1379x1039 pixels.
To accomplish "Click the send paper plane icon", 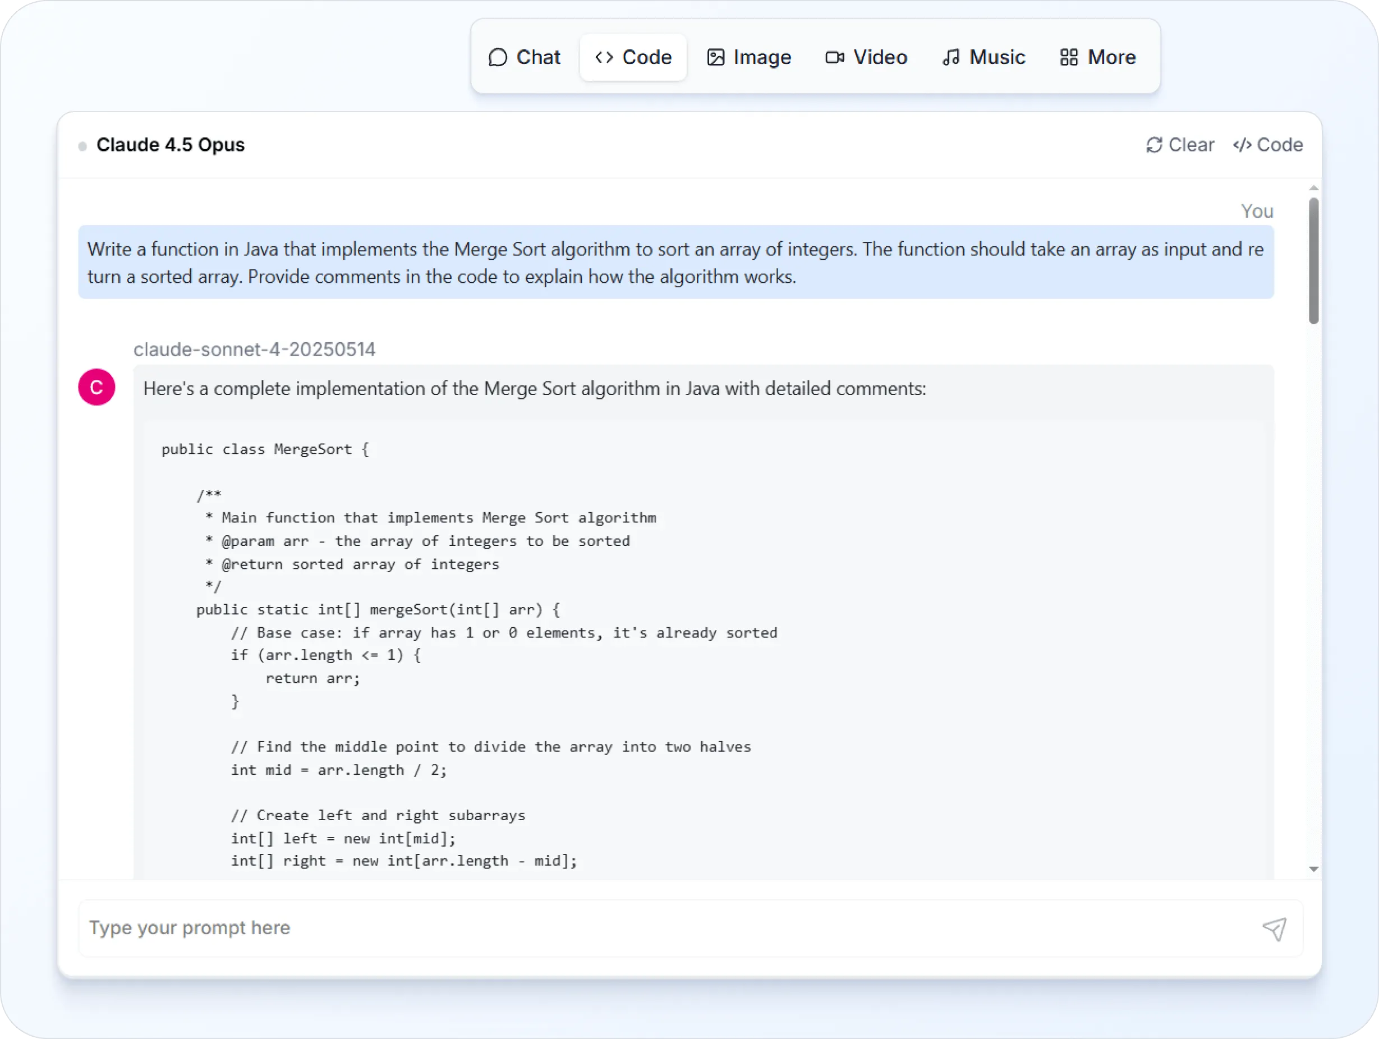I will tap(1274, 928).
